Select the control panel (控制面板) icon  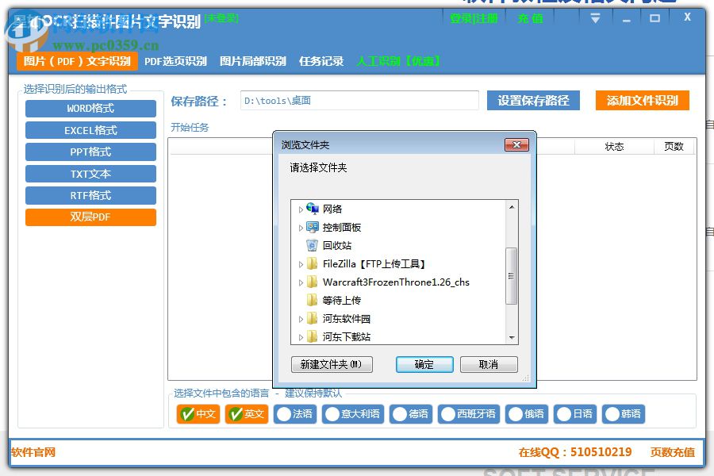tap(313, 227)
